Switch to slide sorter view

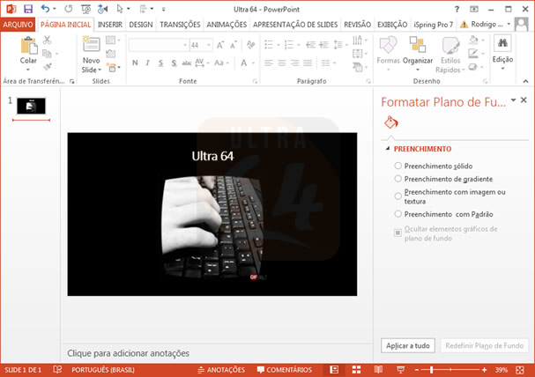[x=356, y=370]
